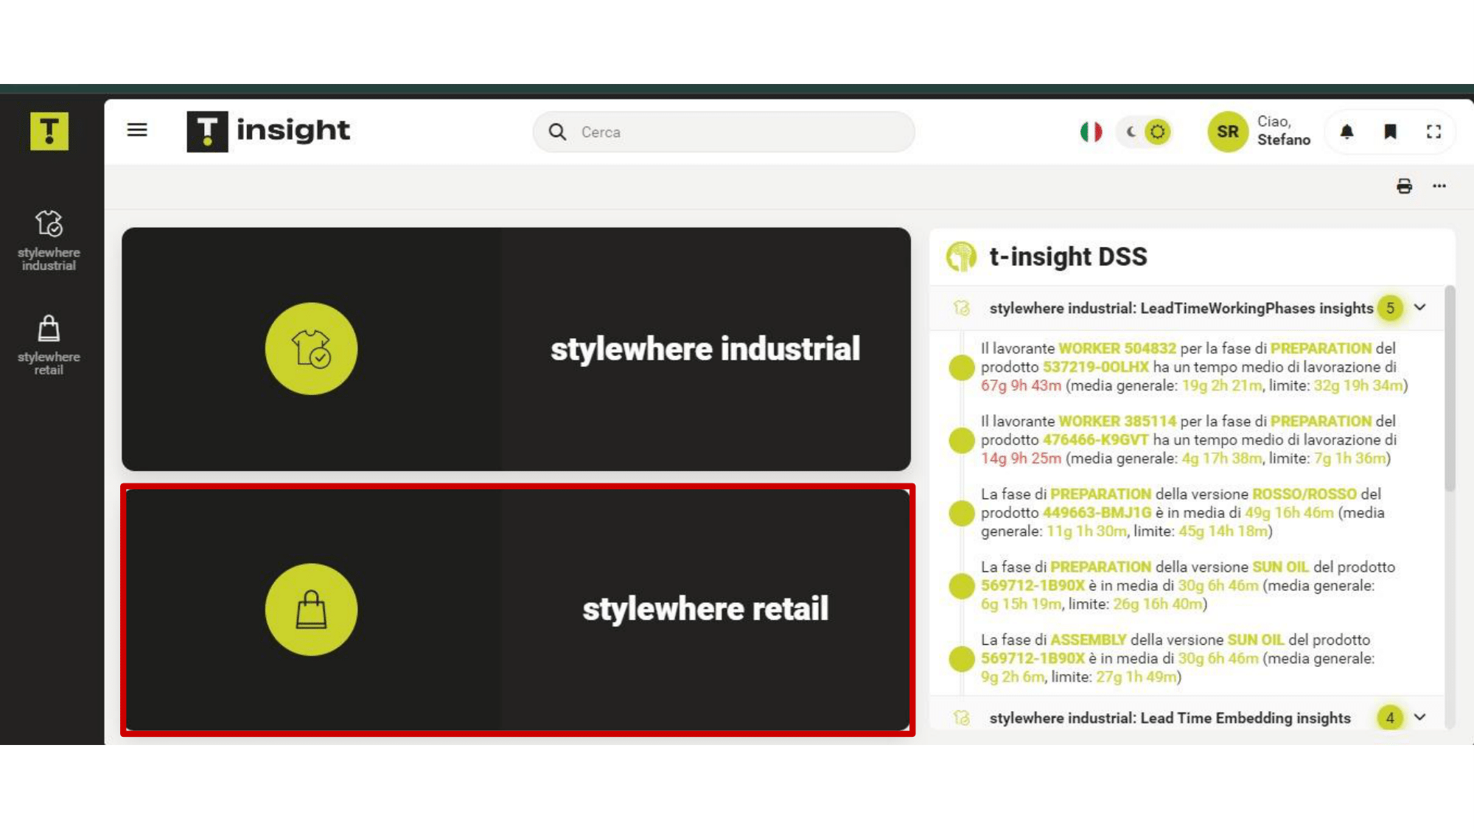This screenshot has height=829, width=1474.
Task: Click the t-insight DSS brain icon
Action: (x=961, y=256)
